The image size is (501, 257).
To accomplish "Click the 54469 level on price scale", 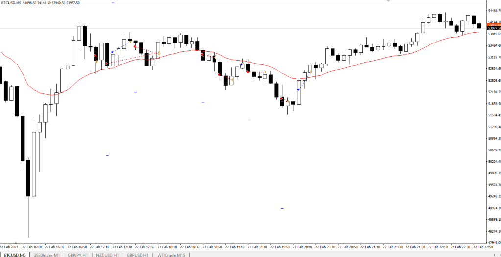I will (493, 11).
